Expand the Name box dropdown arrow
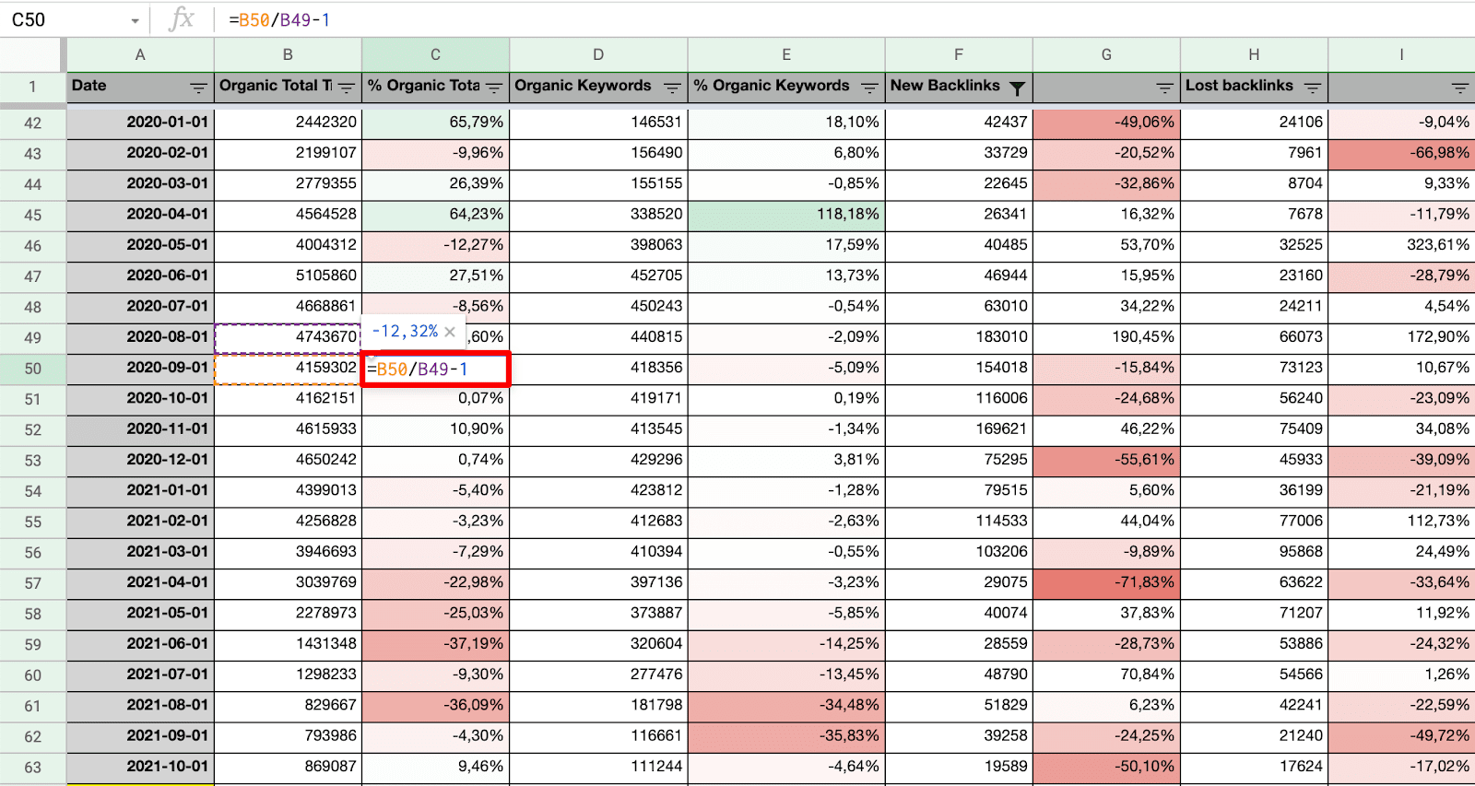 click(x=135, y=20)
